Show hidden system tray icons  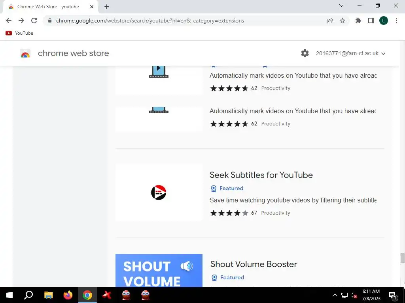[x=335, y=295]
